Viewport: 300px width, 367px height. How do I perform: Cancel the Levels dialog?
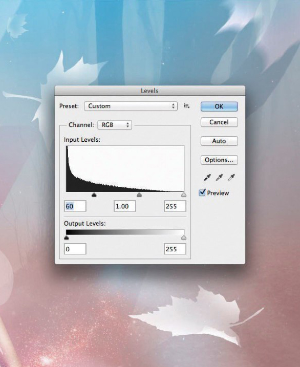[219, 122]
